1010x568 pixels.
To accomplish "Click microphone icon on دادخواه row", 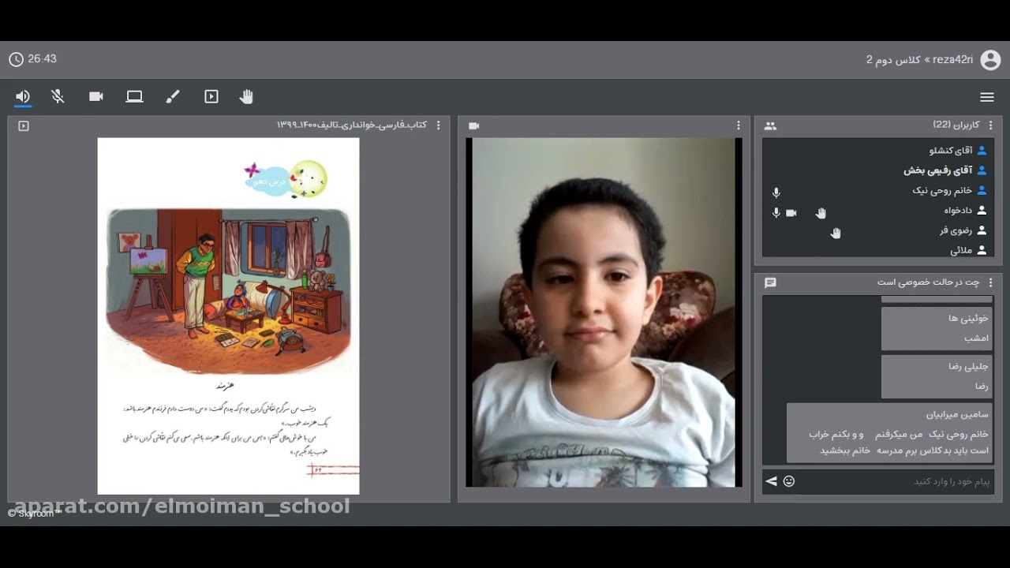I will (x=776, y=212).
